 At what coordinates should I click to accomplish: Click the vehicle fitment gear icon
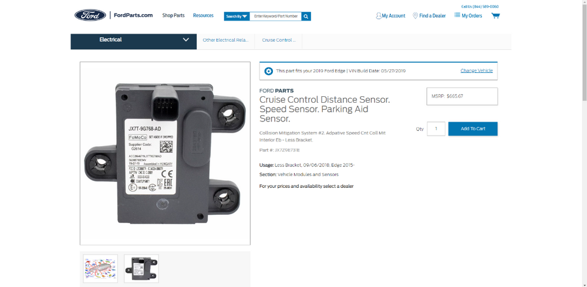pyautogui.click(x=268, y=71)
